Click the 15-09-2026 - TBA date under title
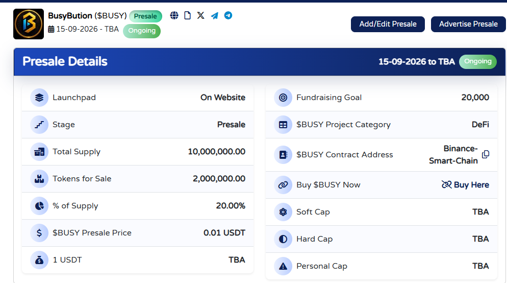 87,29
